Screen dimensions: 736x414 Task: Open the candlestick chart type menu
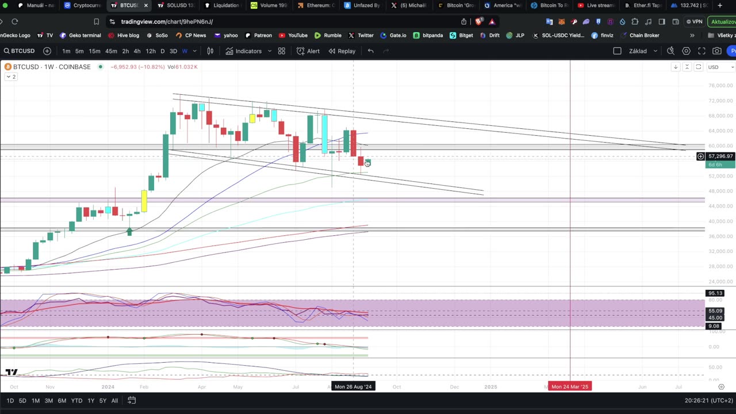(210, 51)
